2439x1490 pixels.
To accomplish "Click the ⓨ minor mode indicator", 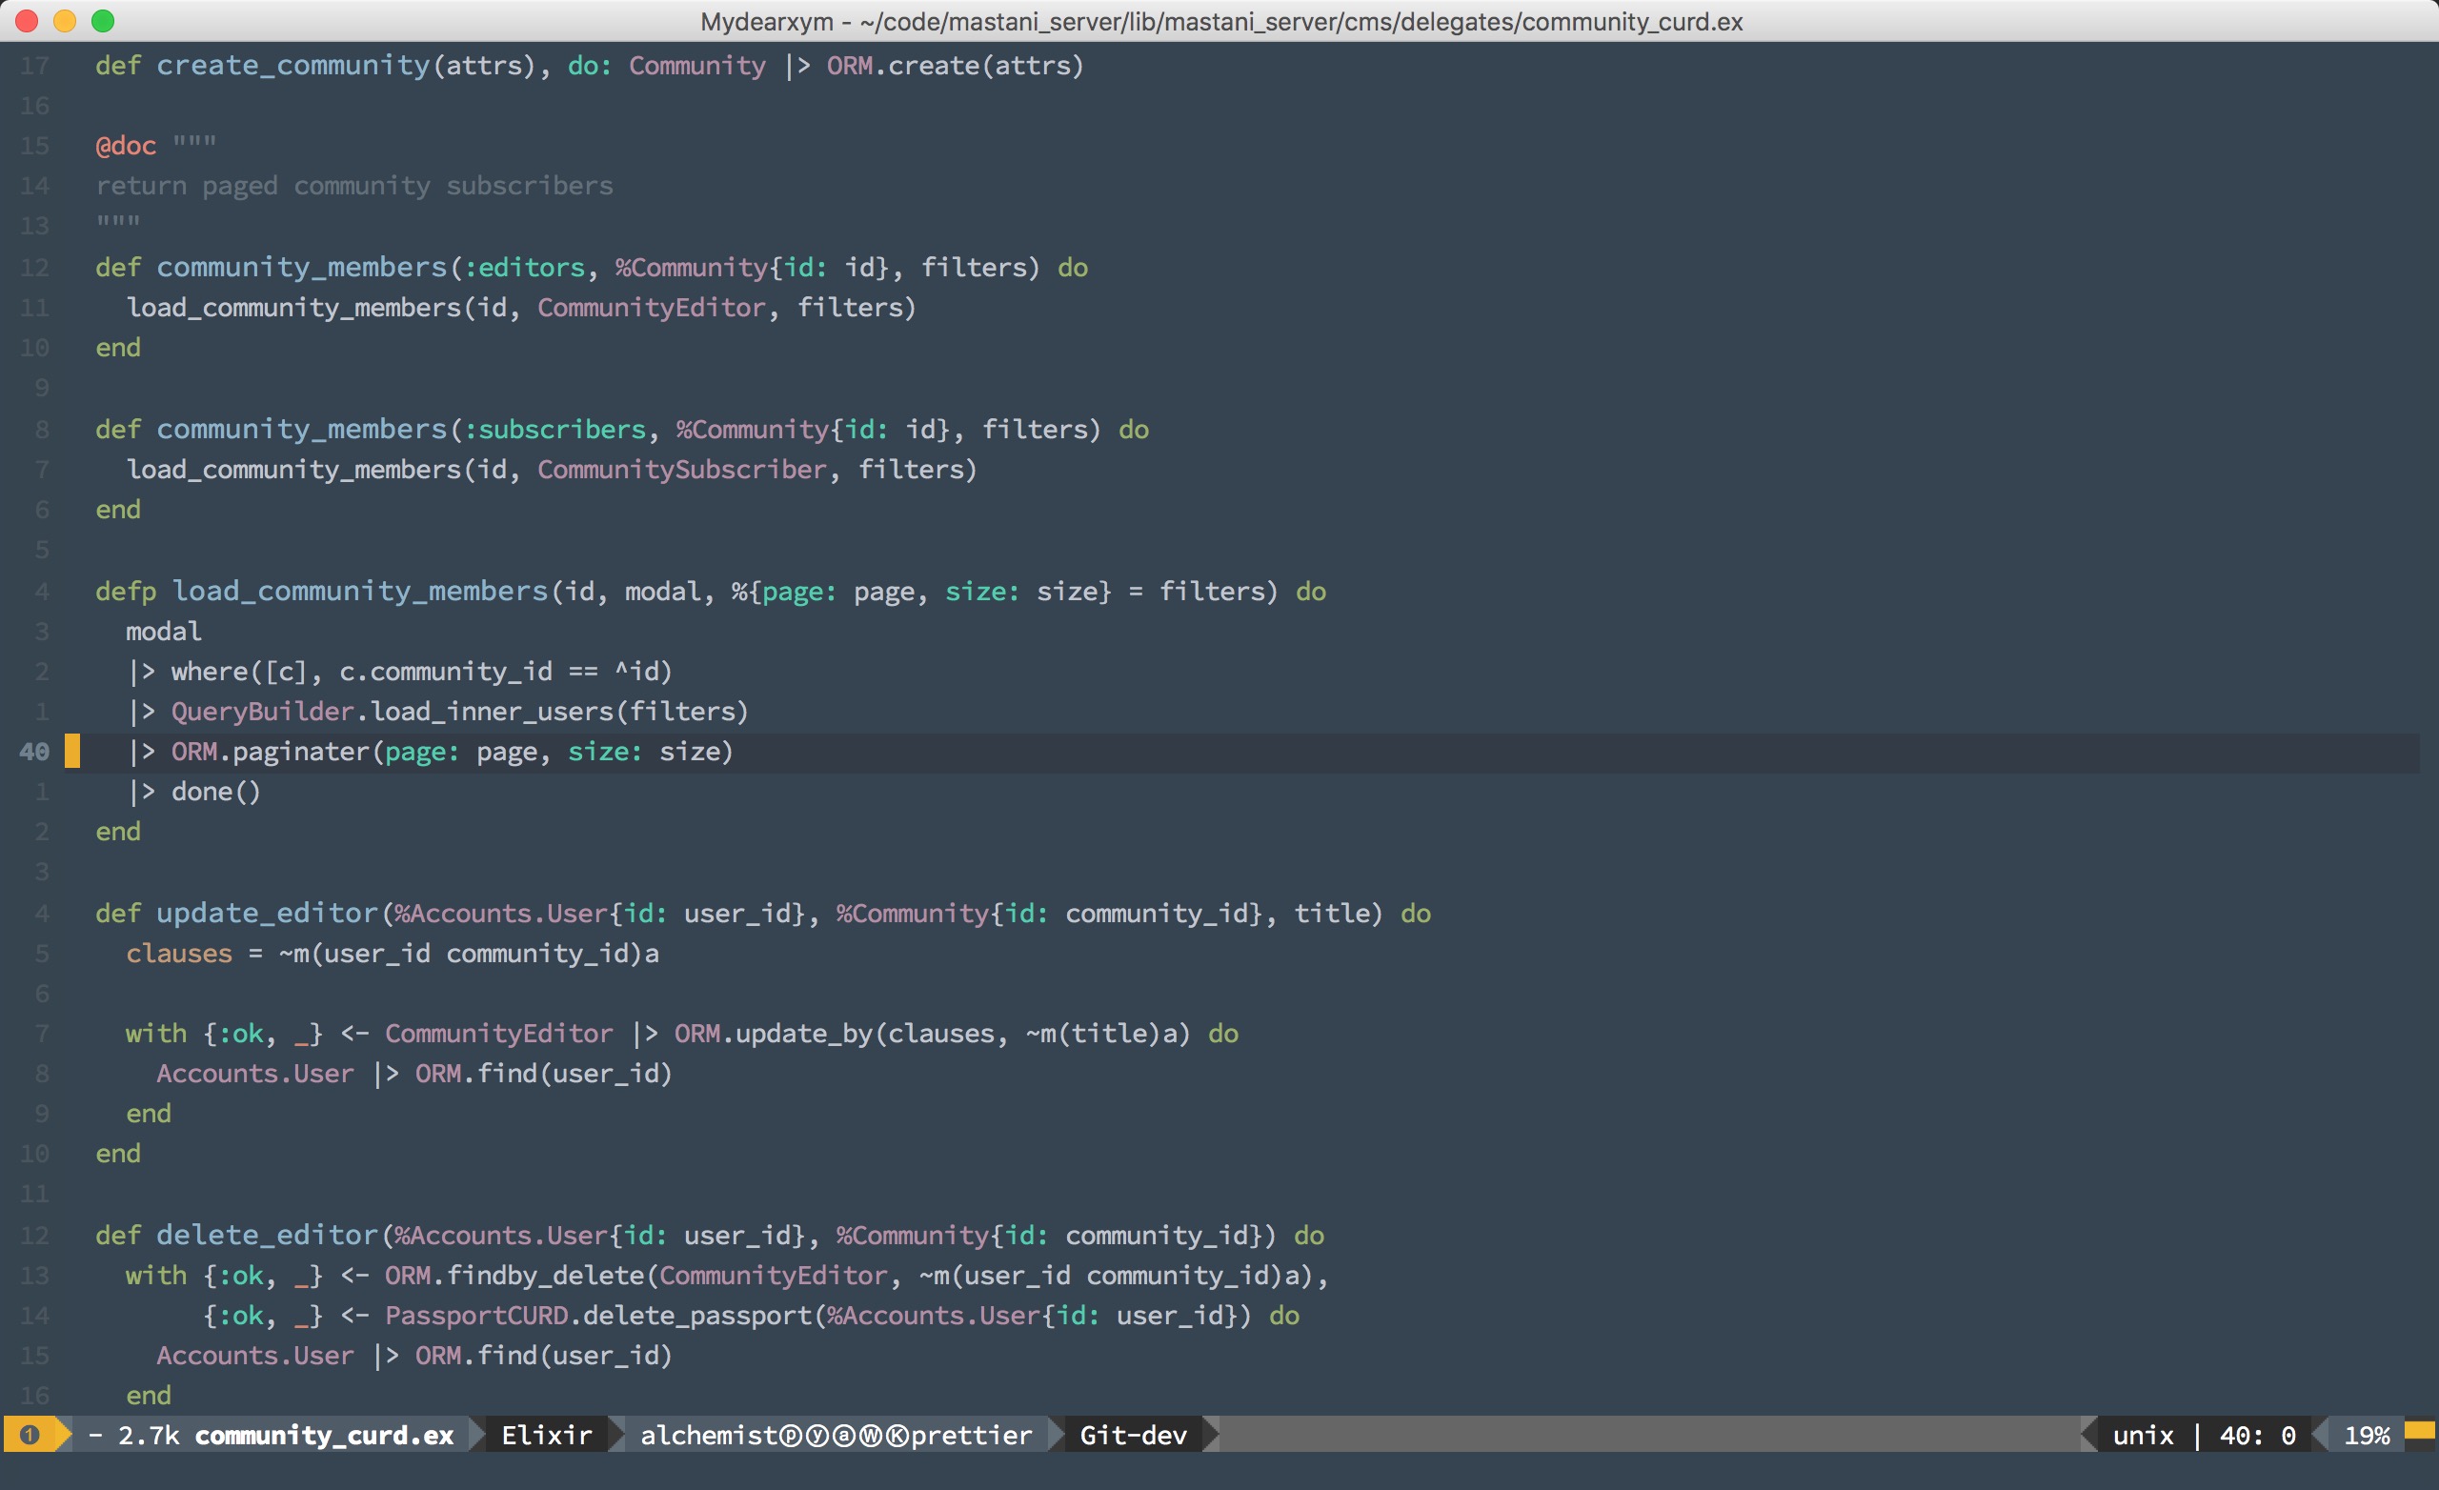I will (816, 1436).
